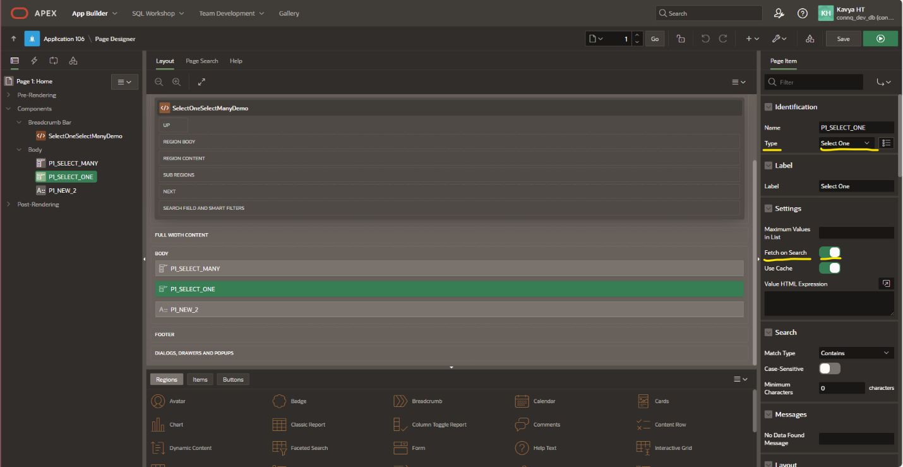Viewport: 903px width, 467px height.
Task: Switch to the Dynamic Actions tree tab
Action: 34,61
